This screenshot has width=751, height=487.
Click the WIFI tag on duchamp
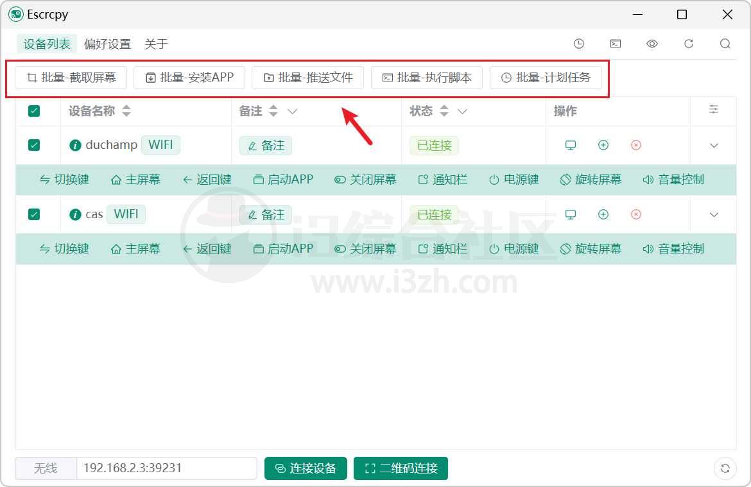[160, 144]
